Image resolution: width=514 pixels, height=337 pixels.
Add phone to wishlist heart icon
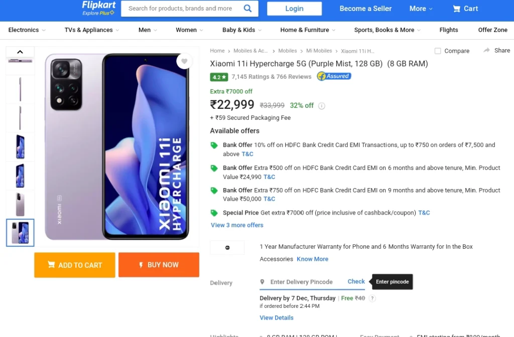184,61
